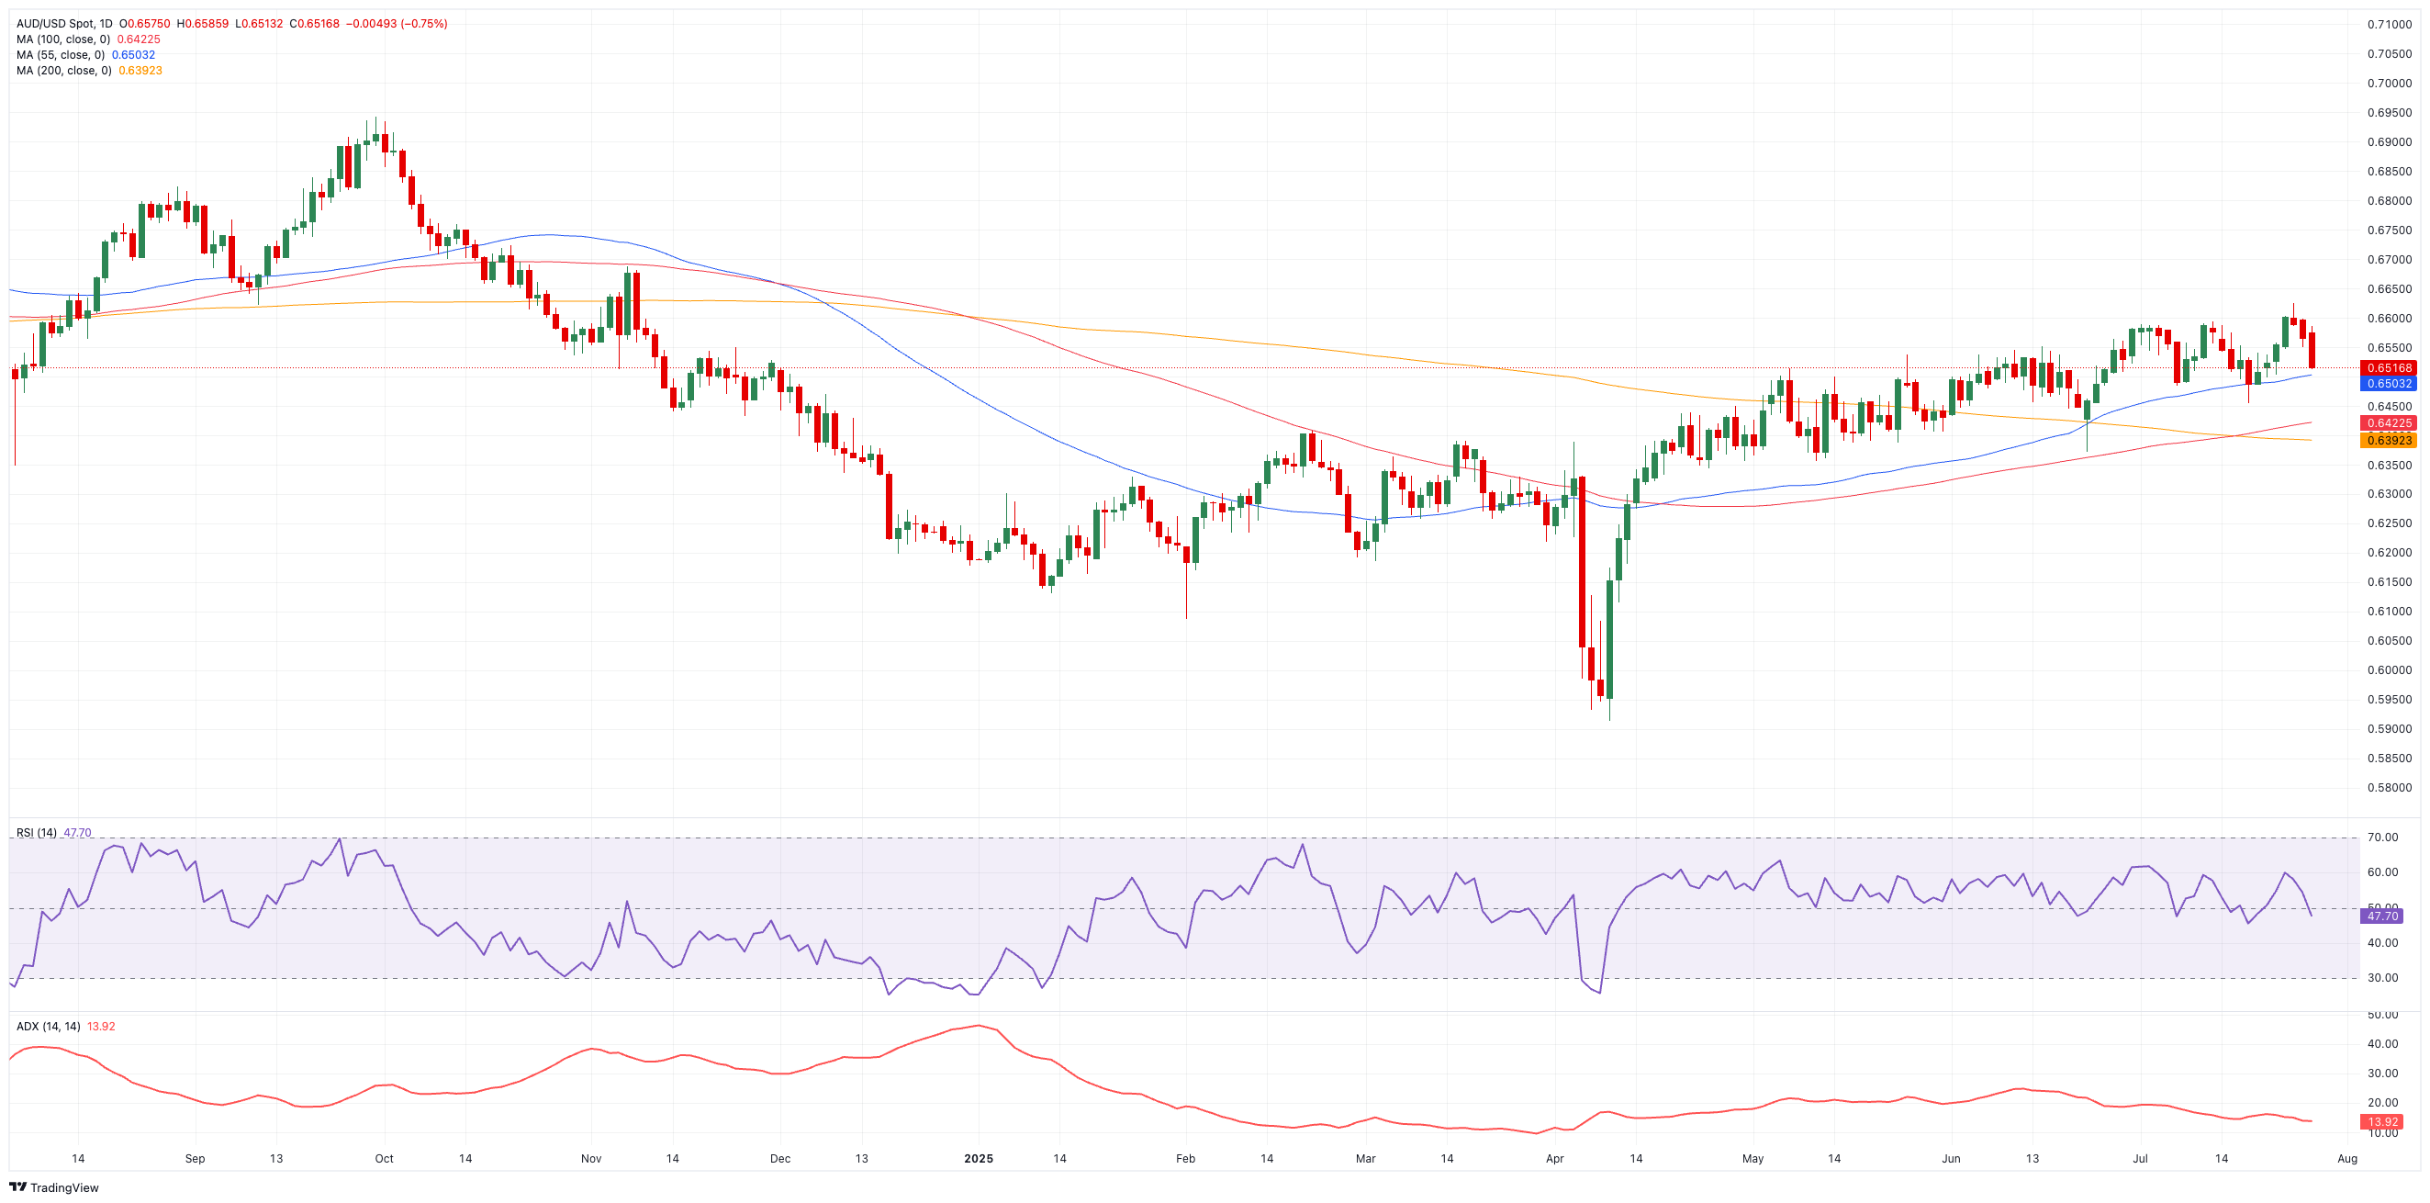2430x1203 pixels.
Task: Click the Oct label on the time axis
Action: 384,1159
